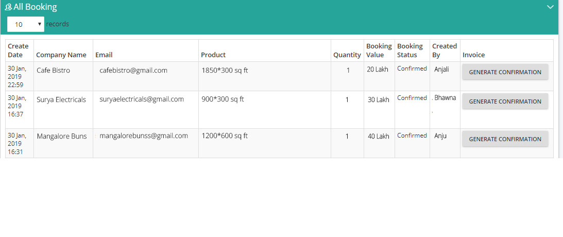
Task: Generate confirmation for Surya Electricals
Action: pos(505,101)
